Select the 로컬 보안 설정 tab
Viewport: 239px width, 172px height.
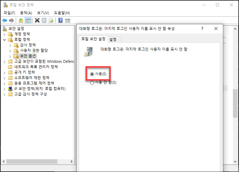(93, 39)
